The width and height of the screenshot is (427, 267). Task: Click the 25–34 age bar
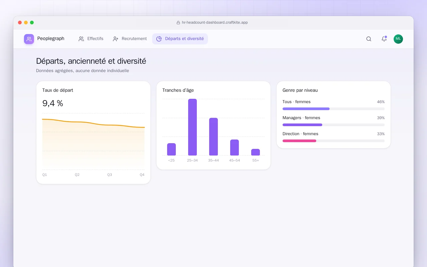[192, 127]
